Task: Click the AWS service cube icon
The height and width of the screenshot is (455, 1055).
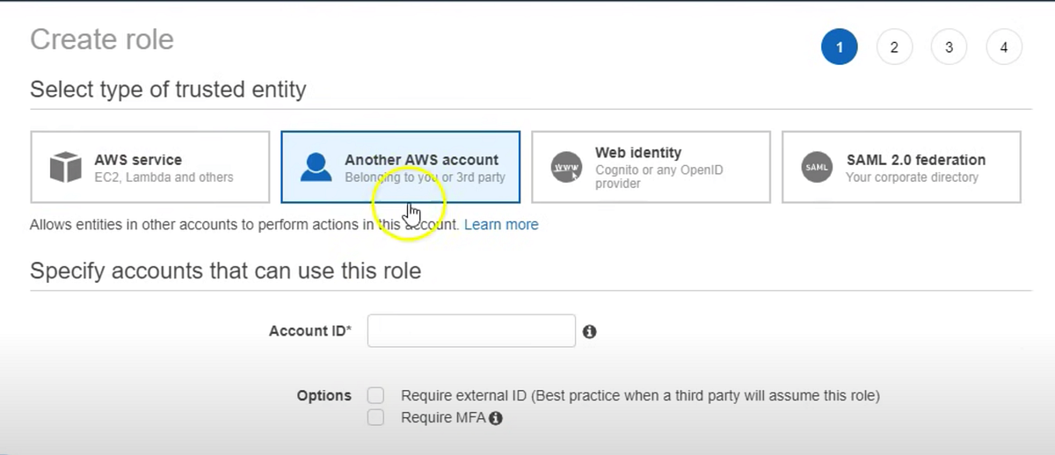Action: tap(66, 167)
